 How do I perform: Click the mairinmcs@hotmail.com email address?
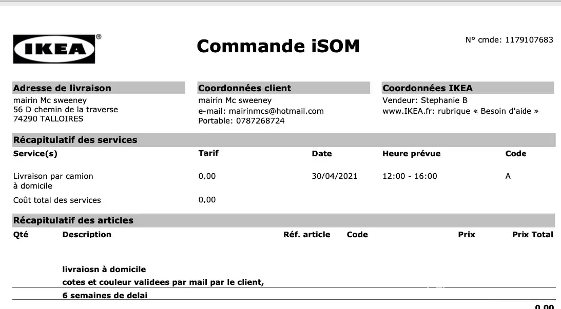[276, 111]
